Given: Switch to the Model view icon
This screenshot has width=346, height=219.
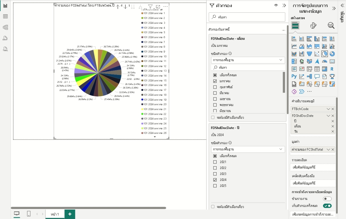Looking at the screenshot, I should (5, 27).
